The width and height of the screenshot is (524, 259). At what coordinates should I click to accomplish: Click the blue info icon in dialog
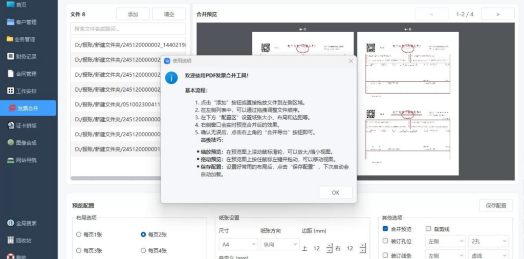tap(171, 77)
